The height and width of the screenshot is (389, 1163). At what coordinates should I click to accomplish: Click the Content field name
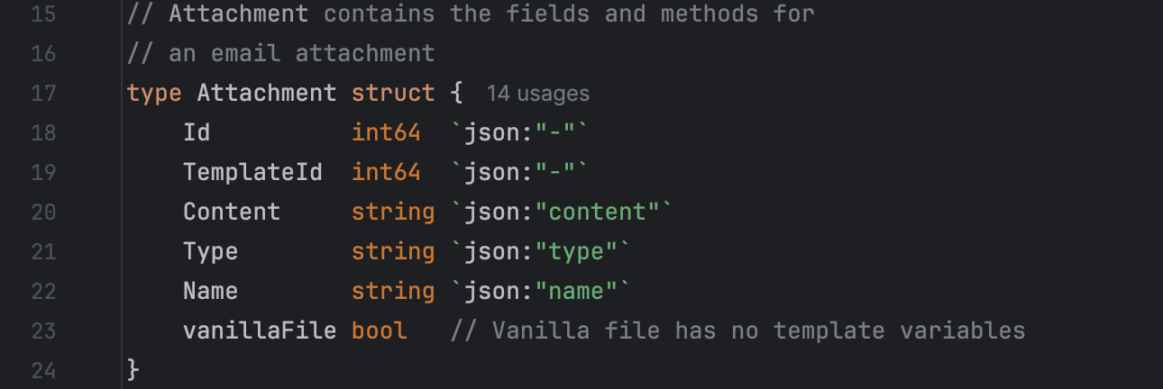pos(232,213)
